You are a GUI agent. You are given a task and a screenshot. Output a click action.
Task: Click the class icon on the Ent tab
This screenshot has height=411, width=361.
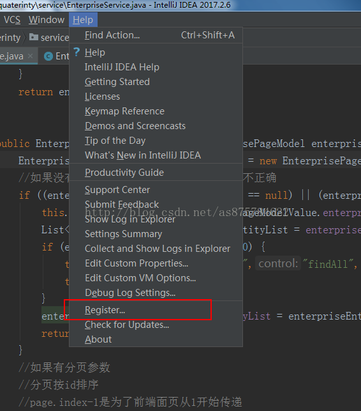[48, 56]
